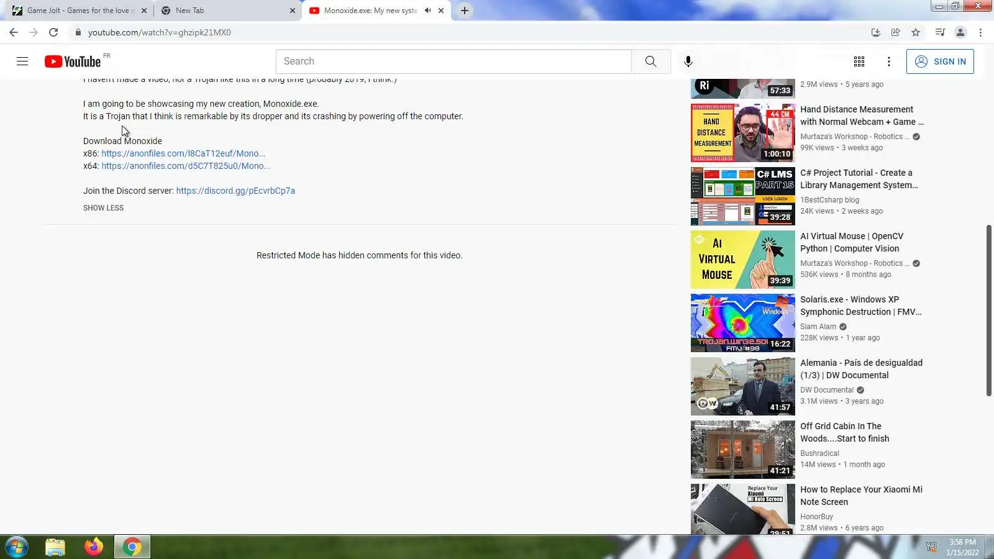Open Off Grid Cabin video thumbnail
The image size is (994, 559).
(743, 450)
